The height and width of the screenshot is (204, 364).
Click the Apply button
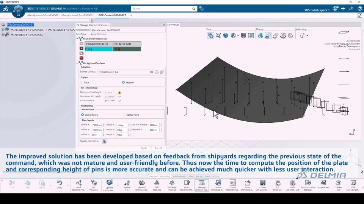tap(144, 148)
